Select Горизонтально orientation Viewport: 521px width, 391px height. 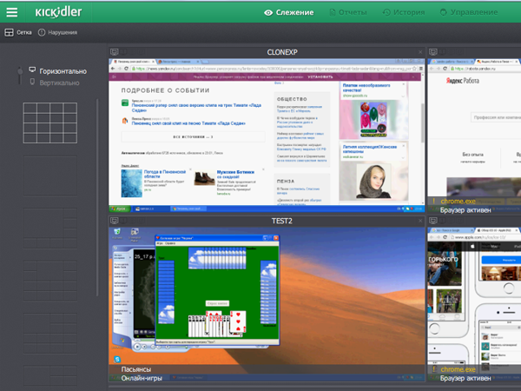click(x=63, y=71)
